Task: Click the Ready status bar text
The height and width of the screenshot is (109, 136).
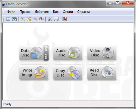Action: click(x=7, y=104)
